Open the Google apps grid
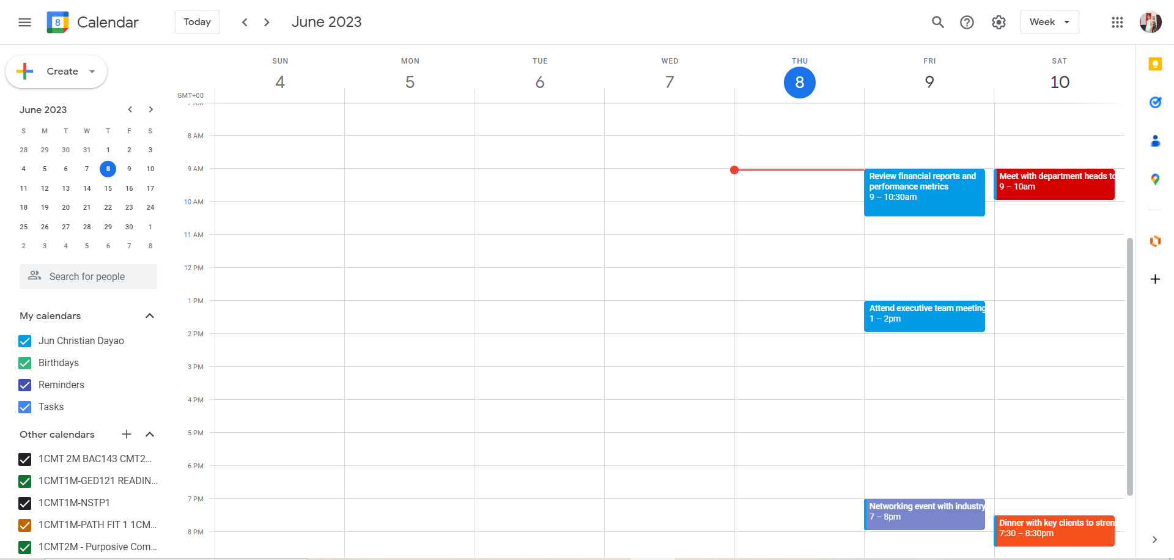Image resolution: width=1174 pixels, height=560 pixels. [x=1117, y=23]
